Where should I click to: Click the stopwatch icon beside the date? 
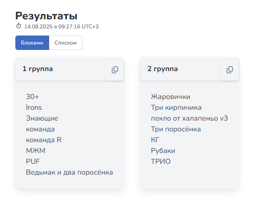18,26
